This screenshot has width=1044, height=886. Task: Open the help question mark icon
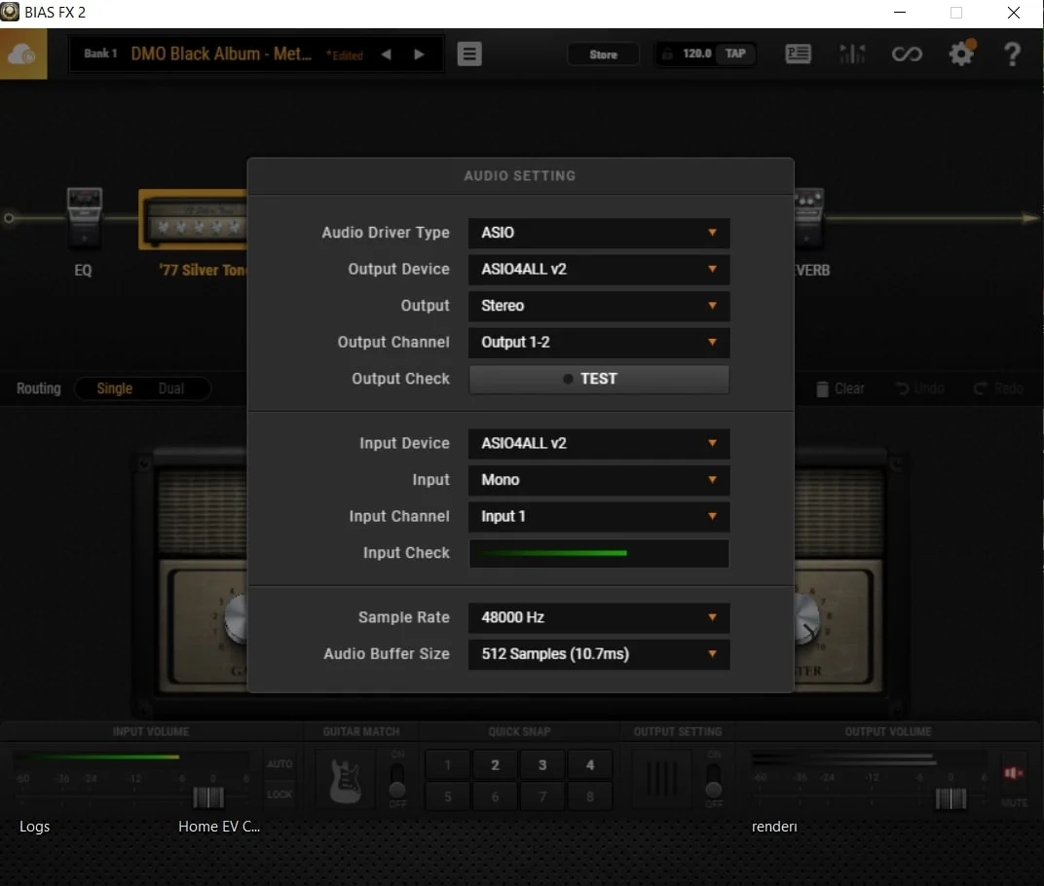point(1012,55)
